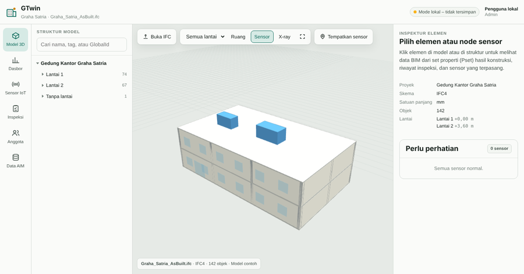Viewport: 524px width, 274px height.
Task: Click the Lantai 2 count 67
Action: click(125, 85)
